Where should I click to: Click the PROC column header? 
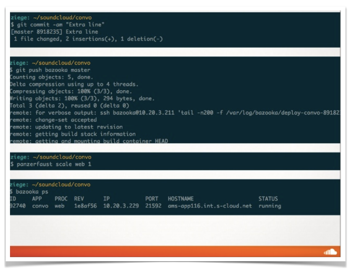coord(61,199)
